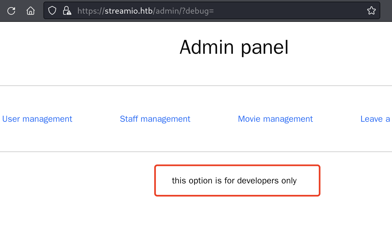This screenshot has width=392, height=232.
Task: Click the "Admin panel" heading
Action: pos(234,47)
